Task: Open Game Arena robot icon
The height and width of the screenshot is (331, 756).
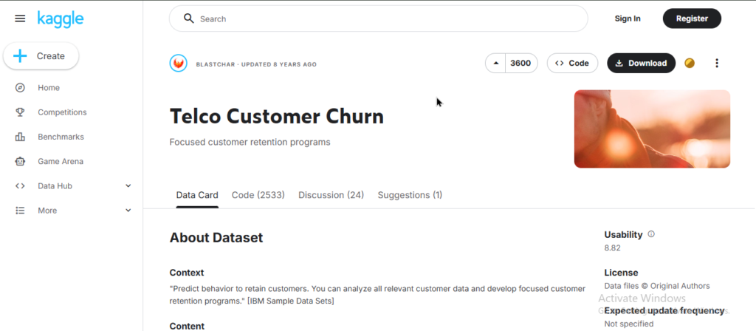Action: click(x=20, y=161)
